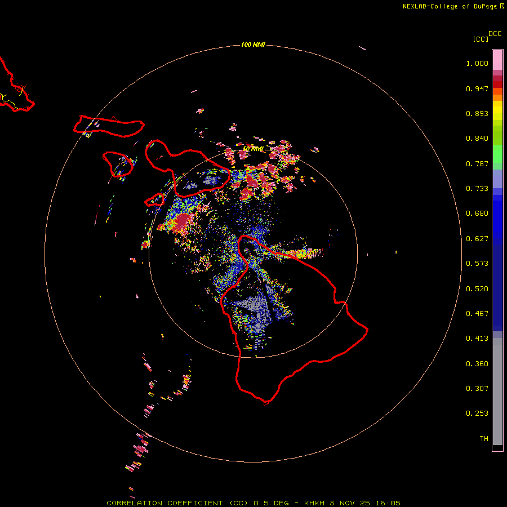Click the 100 NMI range ring label
507x507 pixels.
pyautogui.click(x=253, y=45)
